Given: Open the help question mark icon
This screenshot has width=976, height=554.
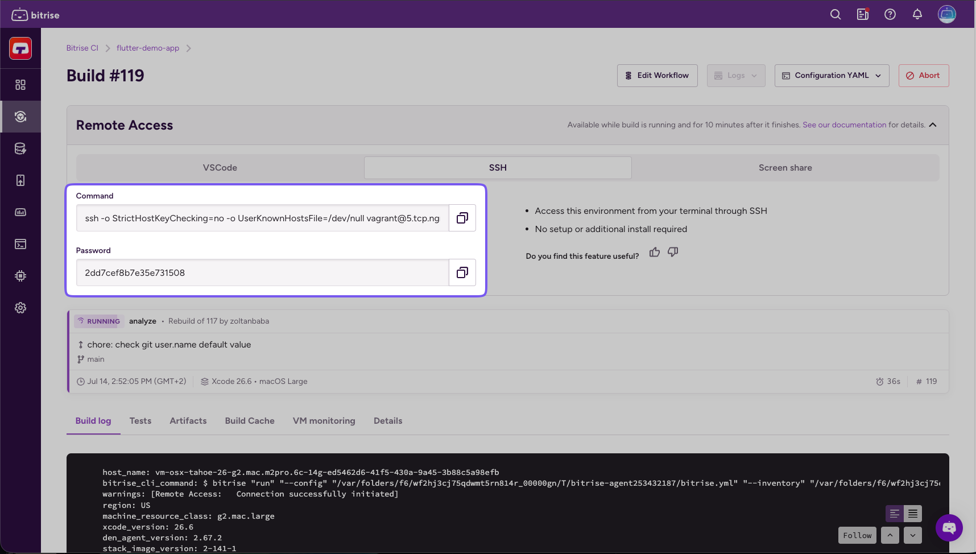Looking at the screenshot, I should point(890,14).
